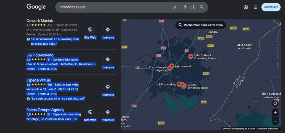Open Conditions d'utilisation map link
The image size is (285, 133).
[267, 129]
